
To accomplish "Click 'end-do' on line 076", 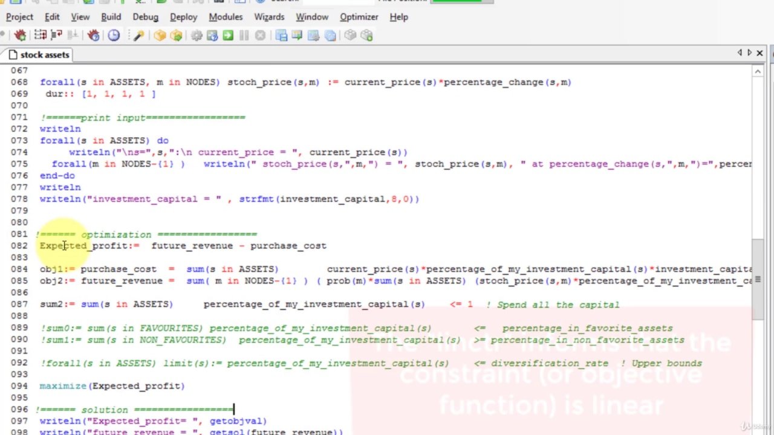I will (x=57, y=176).
